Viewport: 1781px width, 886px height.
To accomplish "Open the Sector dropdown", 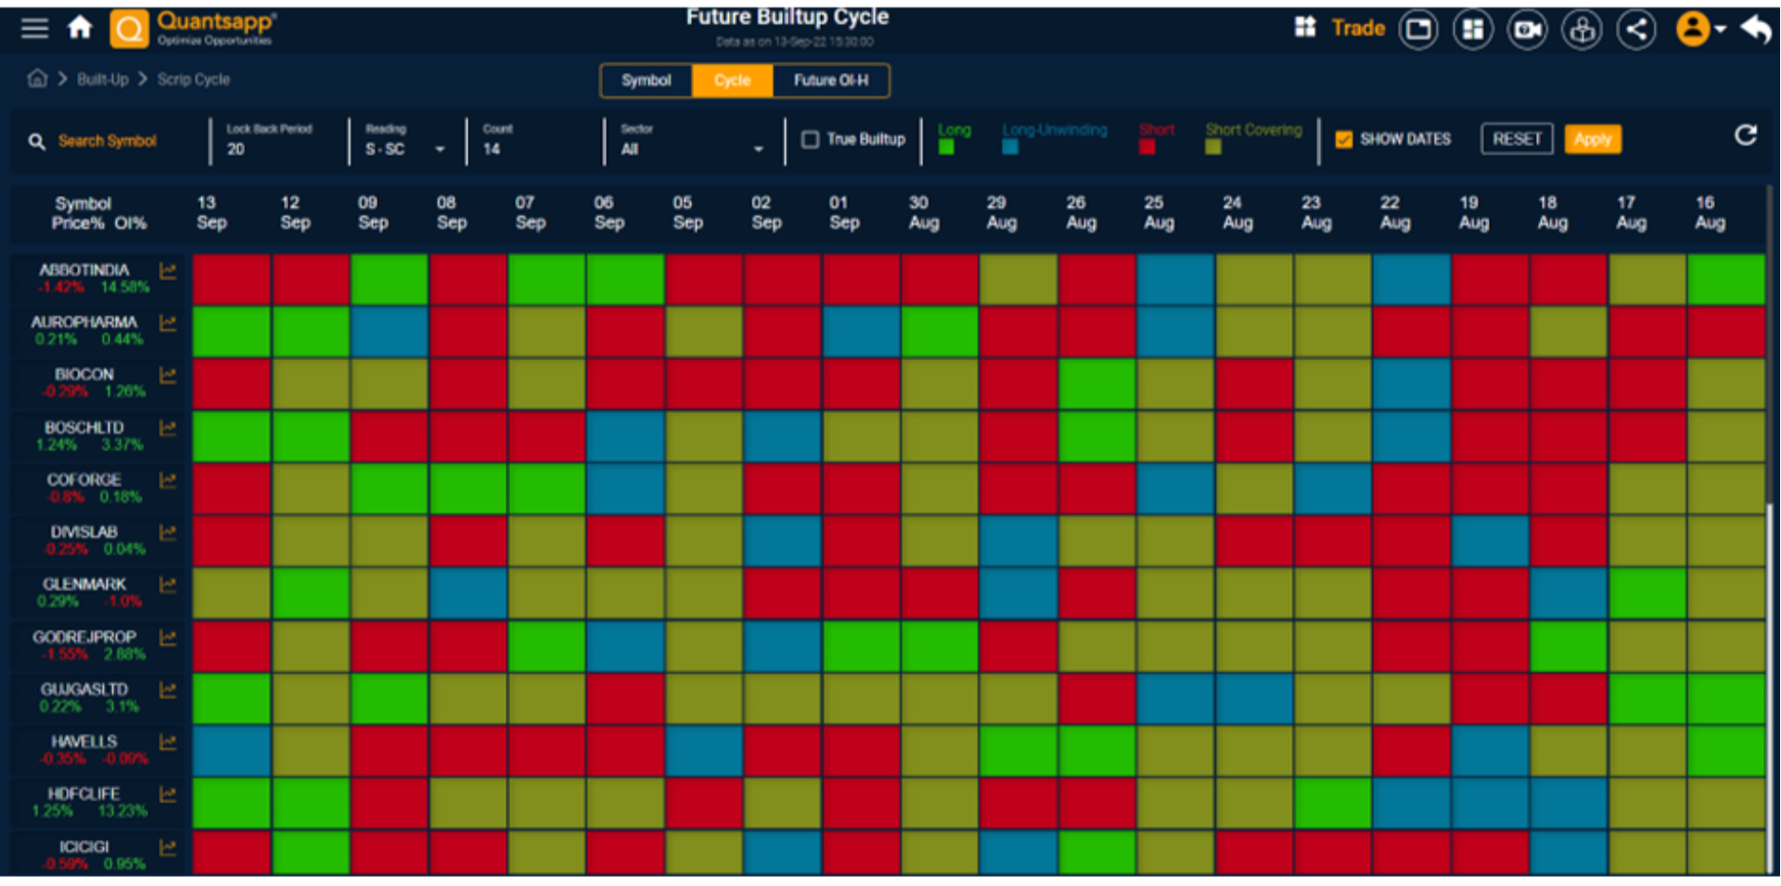I will (759, 146).
